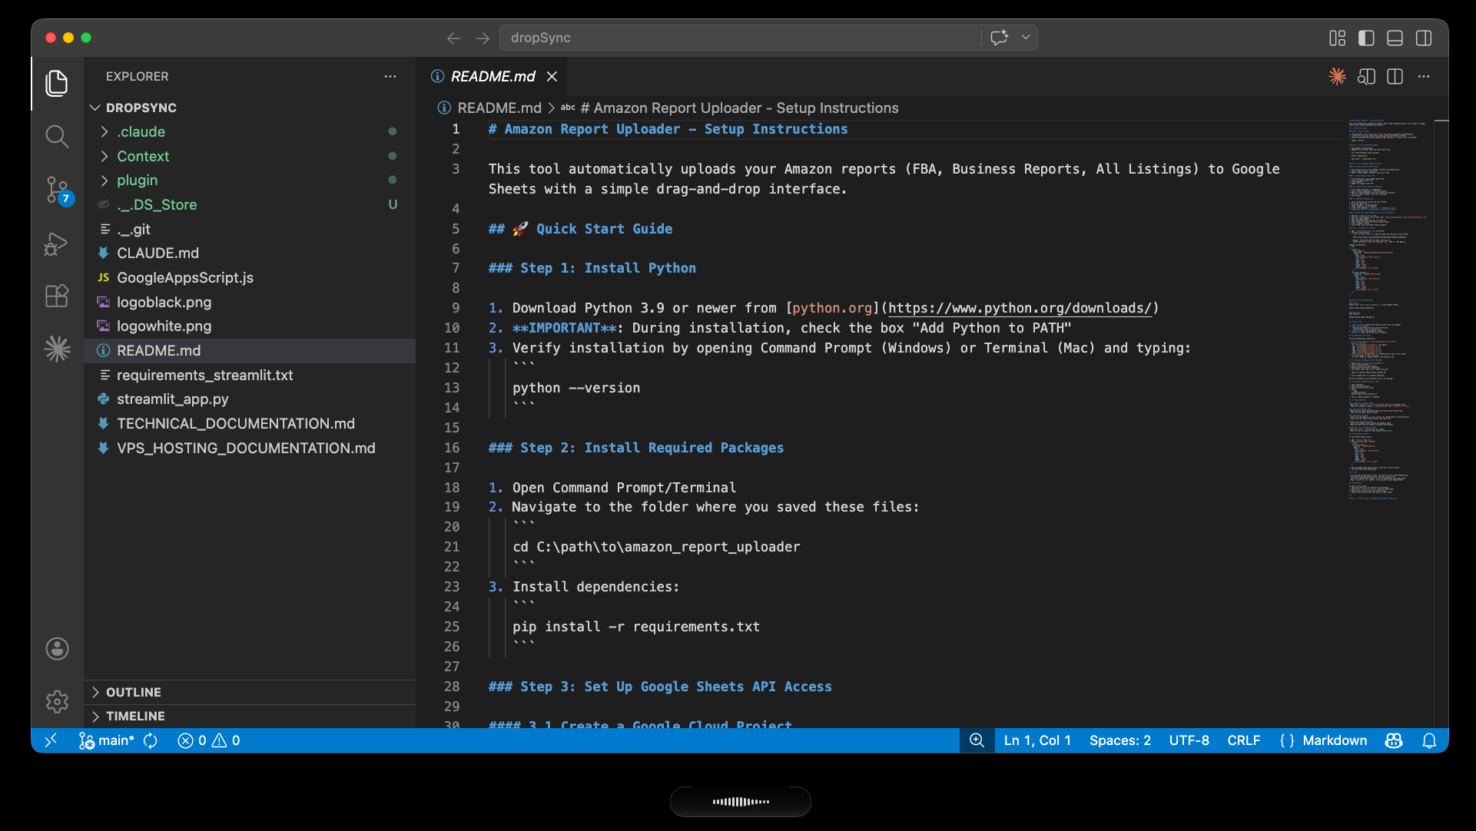This screenshot has height=831, width=1476.
Task: Open the python.org downloads URL
Action: (x=1020, y=308)
